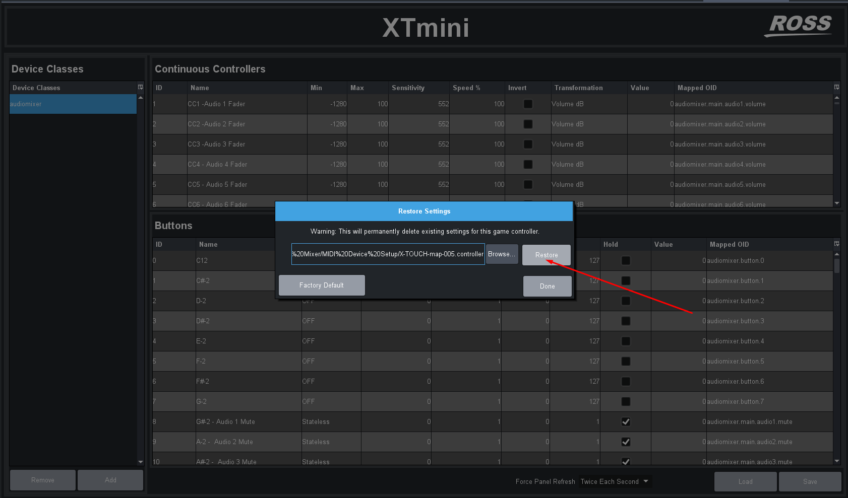Select the 'F#2' button name cell
848x498 pixels.
pyautogui.click(x=248, y=381)
